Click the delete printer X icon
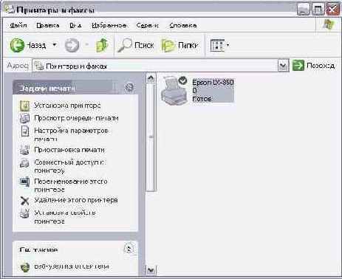 [x=24, y=201]
